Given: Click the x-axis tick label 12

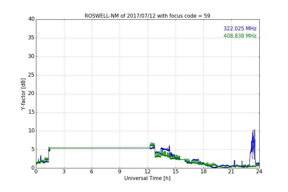Looking at the screenshot, I should (147, 172).
